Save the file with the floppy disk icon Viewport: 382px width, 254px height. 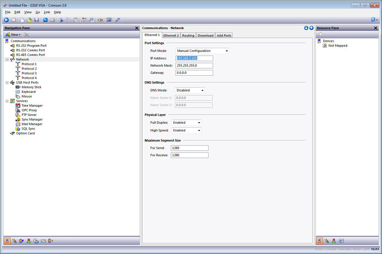click(x=36, y=20)
